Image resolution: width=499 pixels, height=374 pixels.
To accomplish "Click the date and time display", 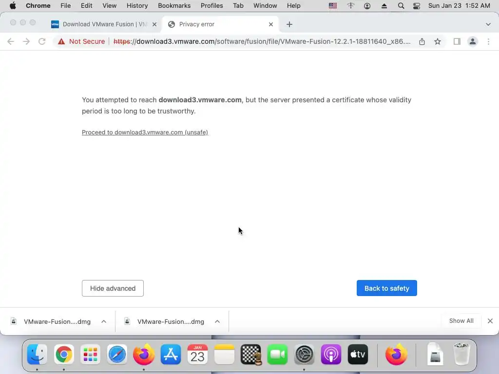I will tap(459, 6).
